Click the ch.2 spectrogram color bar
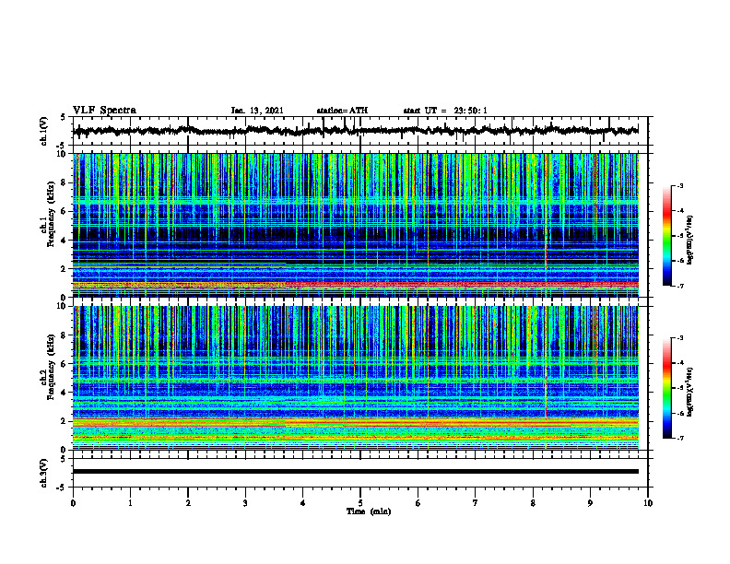730x564 pixels. click(x=666, y=388)
